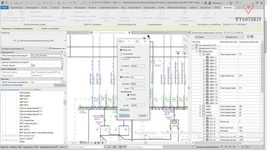Click the Мощность category icon in tree
This screenshot has height=150, width=267.
click(x=200, y=51)
